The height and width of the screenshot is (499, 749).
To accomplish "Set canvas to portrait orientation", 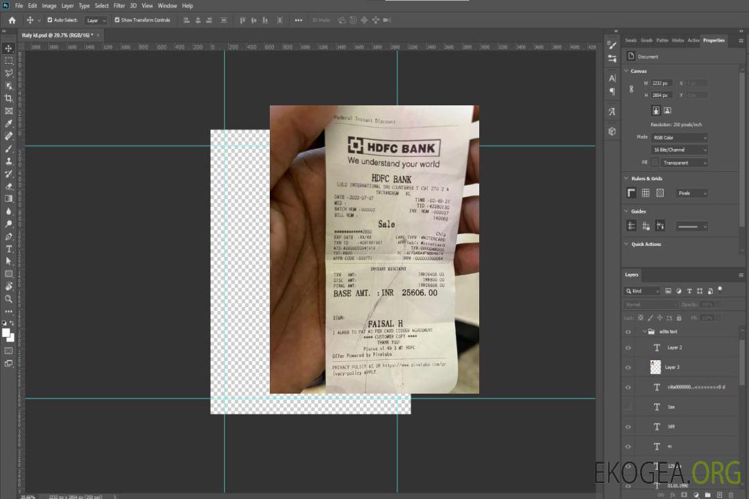I will click(x=656, y=110).
